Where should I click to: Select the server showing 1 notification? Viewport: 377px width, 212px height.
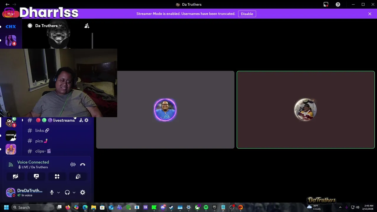(x=11, y=122)
